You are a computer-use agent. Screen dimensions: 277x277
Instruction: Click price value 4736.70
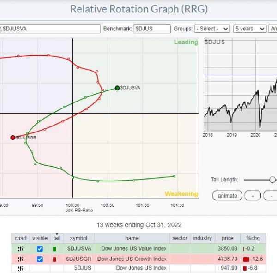(227, 259)
